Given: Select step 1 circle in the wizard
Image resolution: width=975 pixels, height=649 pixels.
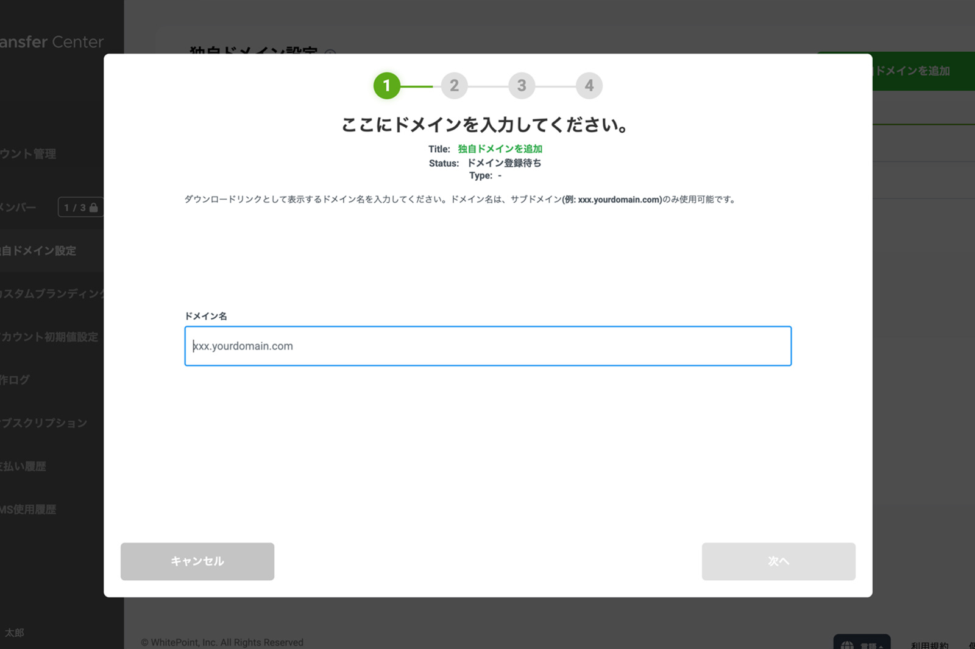Looking at the screenshot, I should (x=386, y=86).
